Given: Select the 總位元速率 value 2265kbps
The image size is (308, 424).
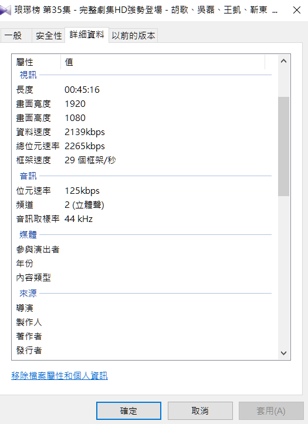Looking at the screenshot, I should [84, 146].
